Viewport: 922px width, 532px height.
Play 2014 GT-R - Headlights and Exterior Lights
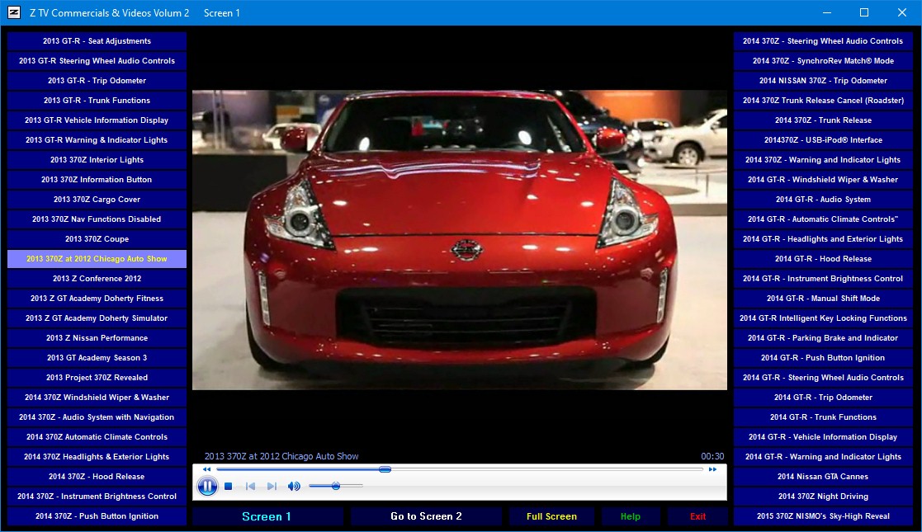(823, 238)
